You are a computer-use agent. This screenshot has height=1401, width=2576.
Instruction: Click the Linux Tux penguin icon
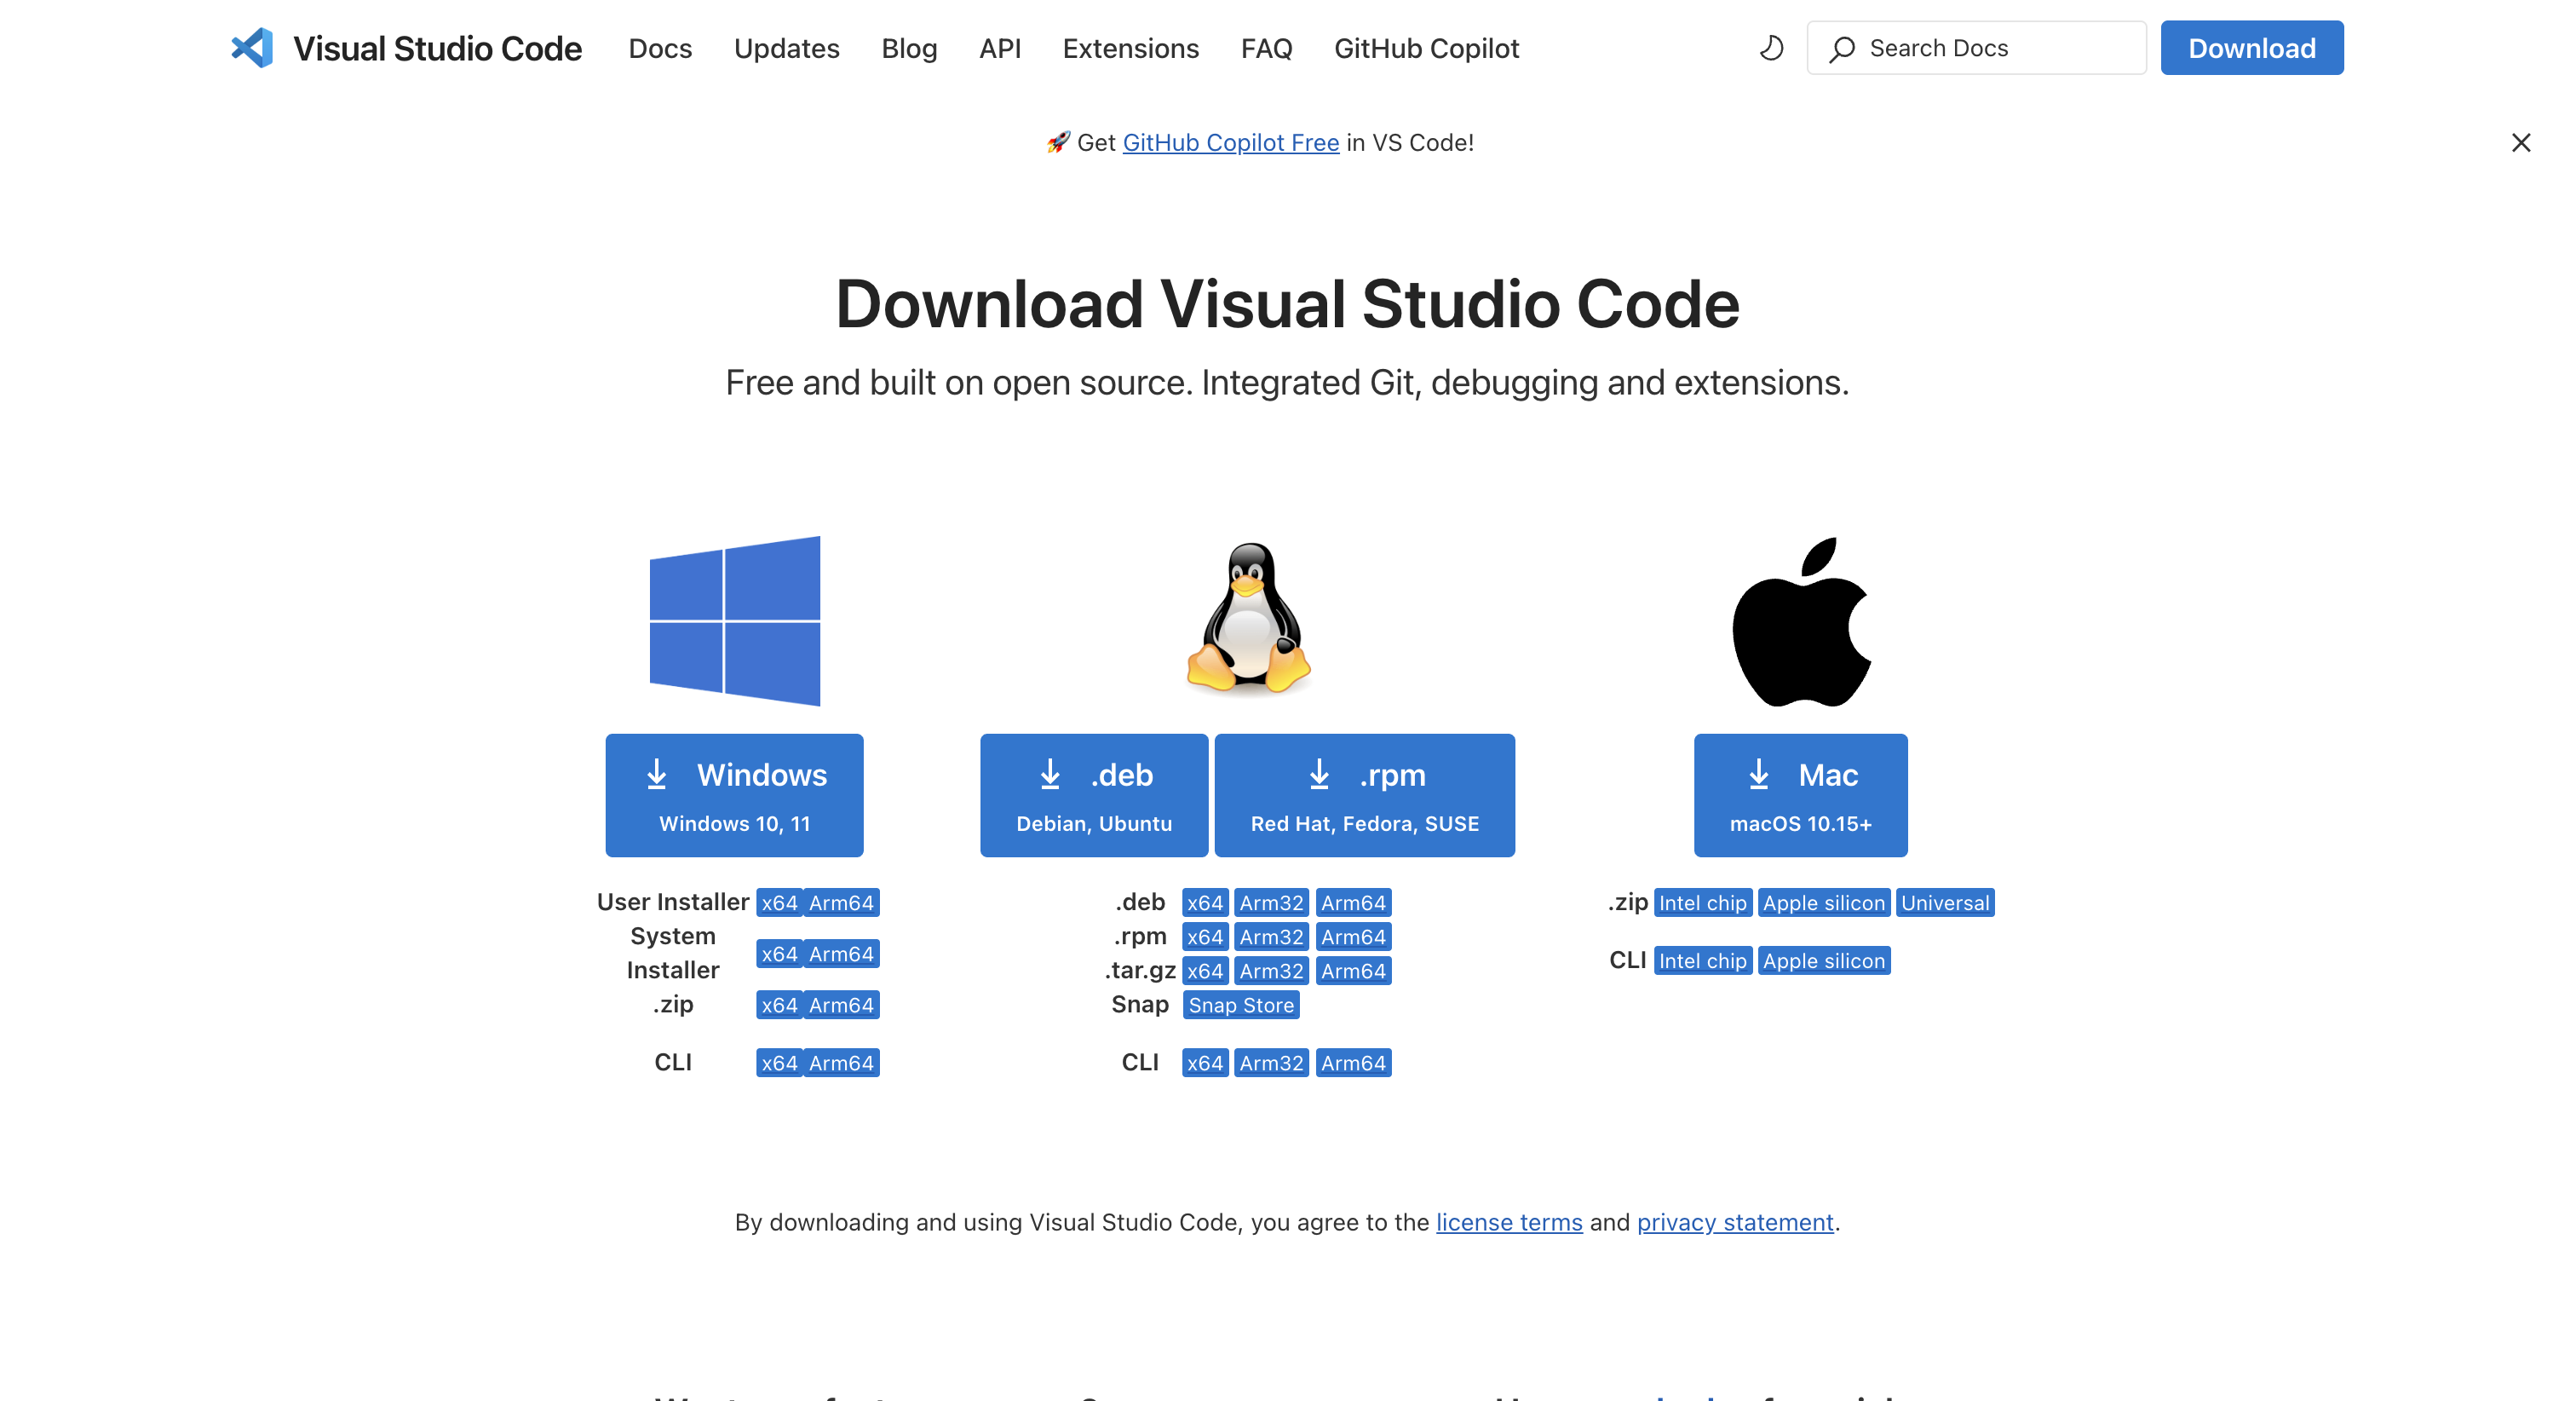click(1248, 619)
